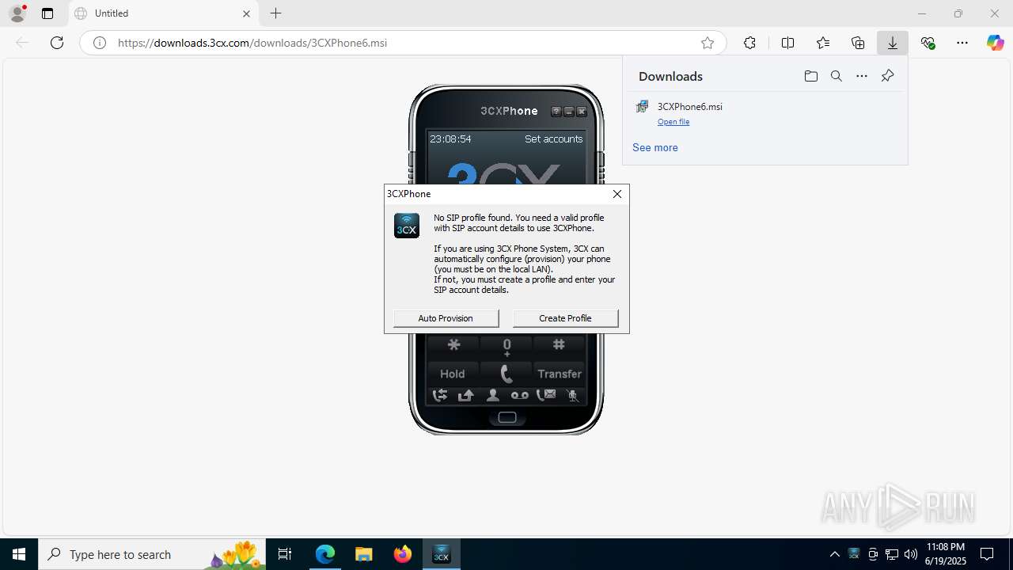Screen dimensions: 1013x570
Task: Click See more in Downloads panel
Action: [x=655, y=147]
